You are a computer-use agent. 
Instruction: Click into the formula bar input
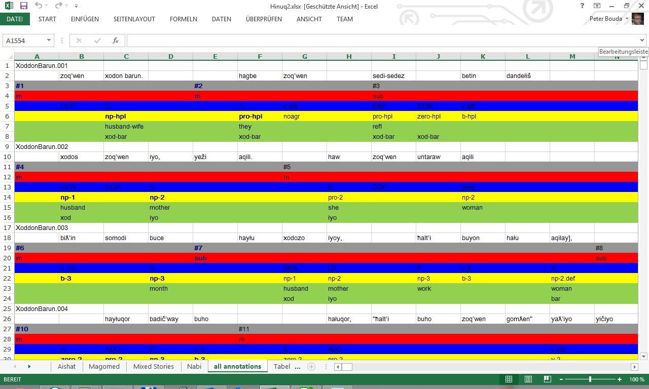(383, 41)
